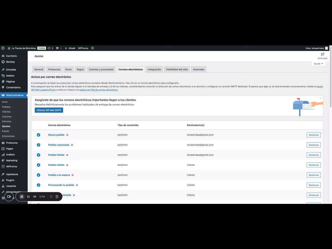The image size is (332, 249).
Task: Click the Escritorio dashboard icon
Action: pos(3,56)
